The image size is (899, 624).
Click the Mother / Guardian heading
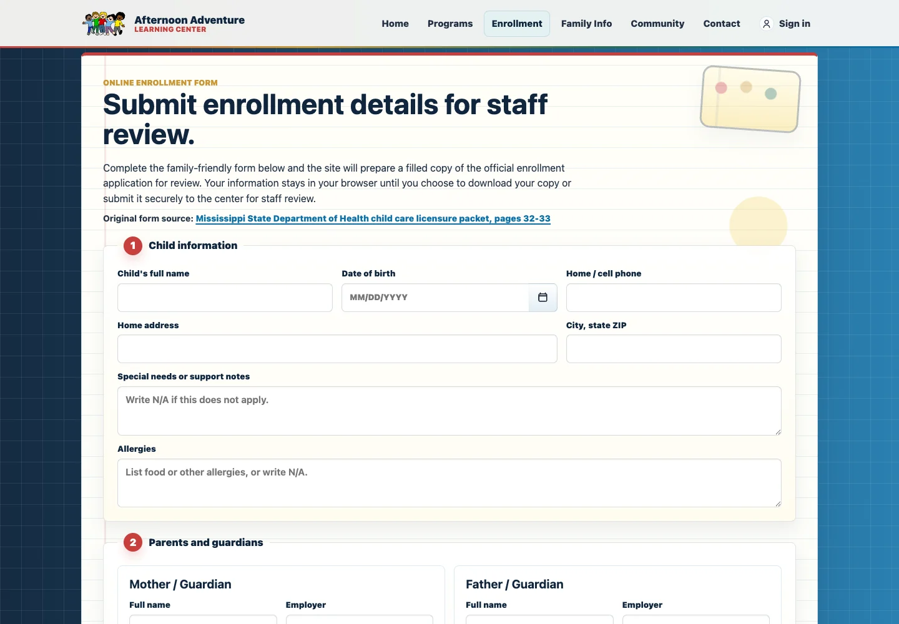180,584
